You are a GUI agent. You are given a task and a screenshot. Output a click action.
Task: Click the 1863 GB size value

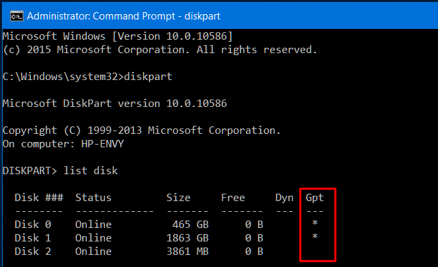point(187,238)
